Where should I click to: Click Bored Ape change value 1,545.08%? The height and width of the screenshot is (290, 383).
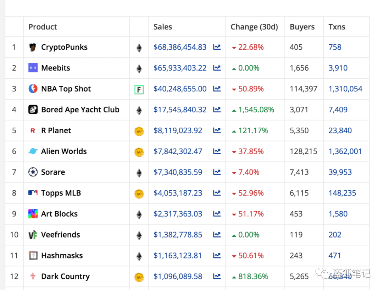256,110
